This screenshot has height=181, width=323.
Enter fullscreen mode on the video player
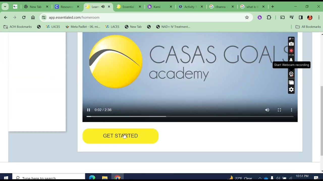[279, 110]
